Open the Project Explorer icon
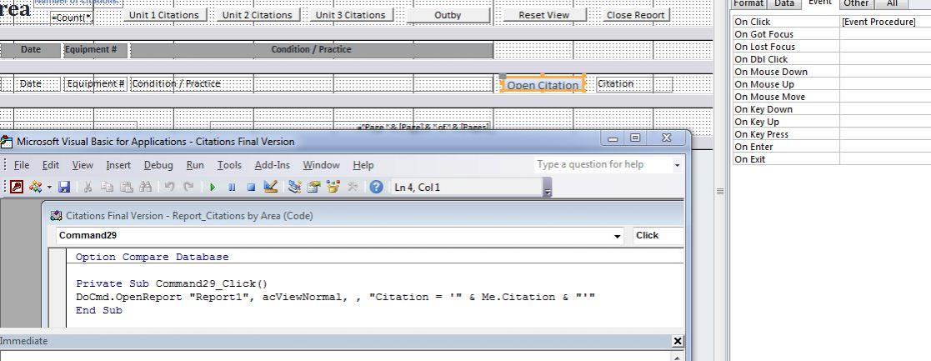The image size is (931, 361). 294,187
